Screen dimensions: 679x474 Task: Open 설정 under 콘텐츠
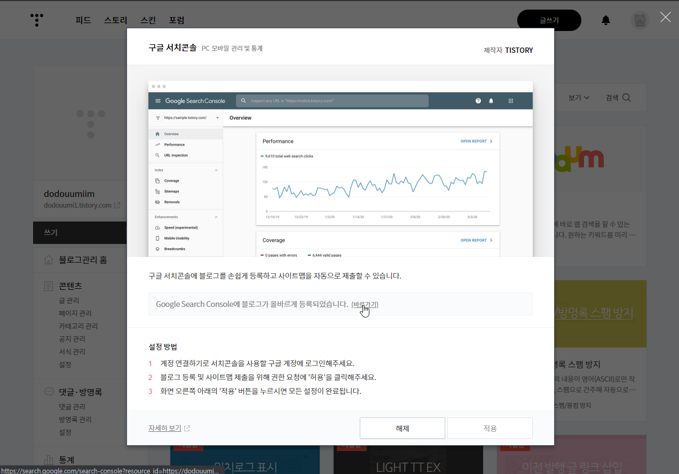(x=65, y=365)
